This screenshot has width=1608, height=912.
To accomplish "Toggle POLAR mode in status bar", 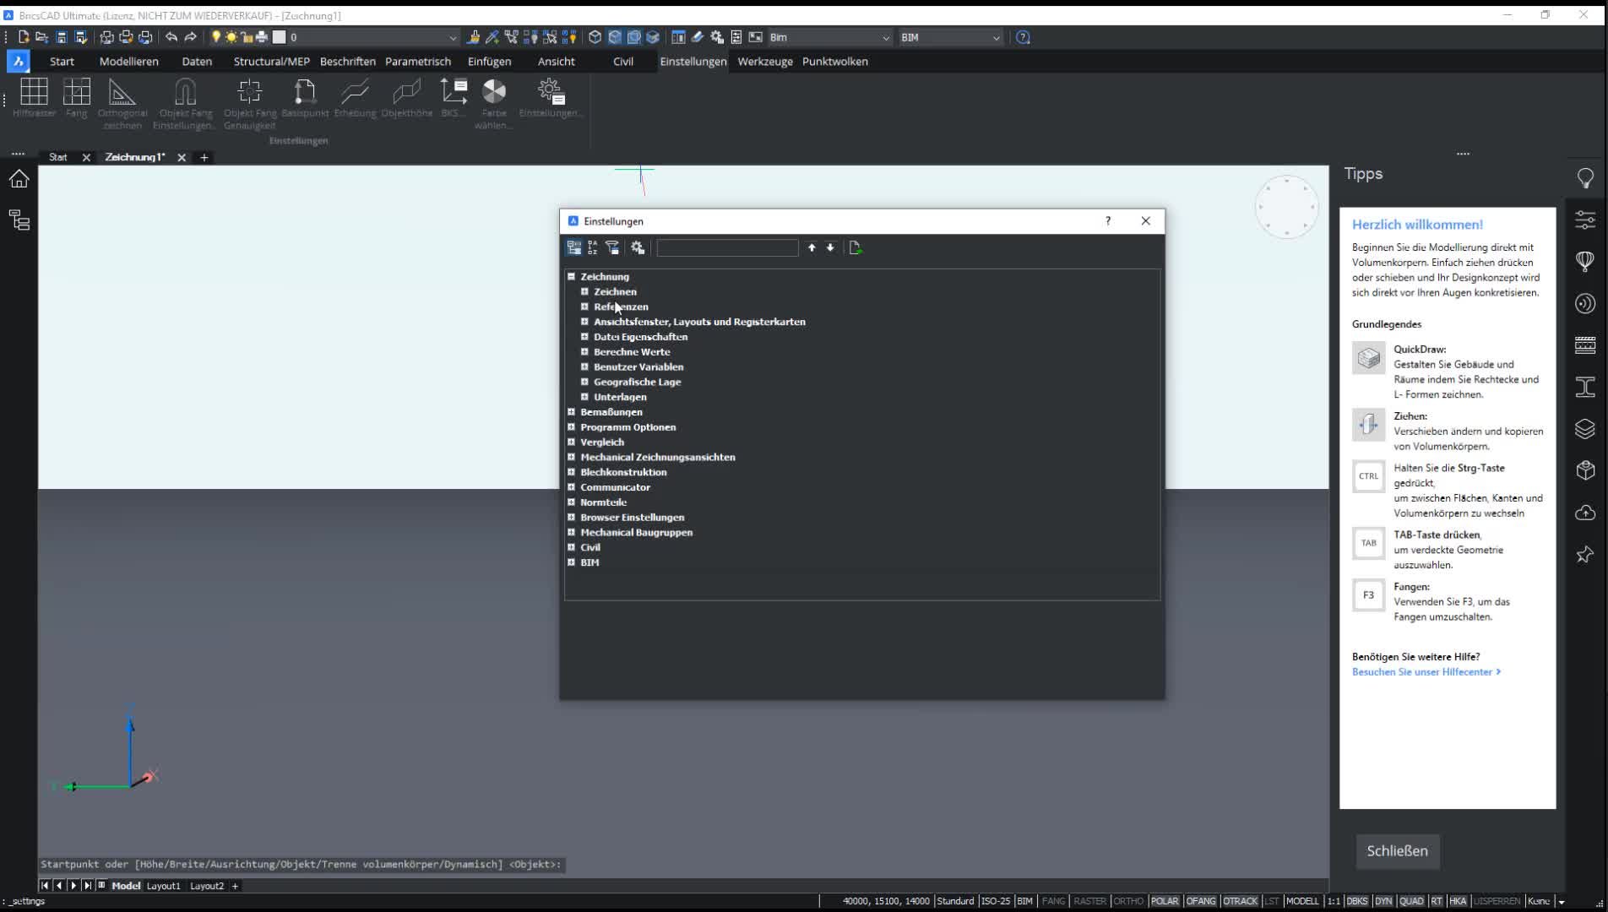I will tap(1164, 901).
